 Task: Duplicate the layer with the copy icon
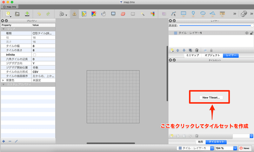tap(190, 50)
